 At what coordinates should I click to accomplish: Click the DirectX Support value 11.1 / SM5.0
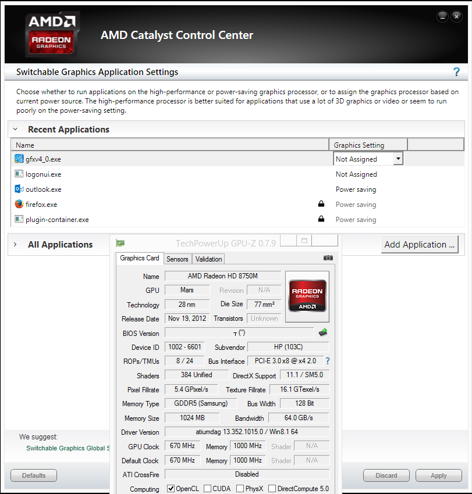tap(305, 375)
